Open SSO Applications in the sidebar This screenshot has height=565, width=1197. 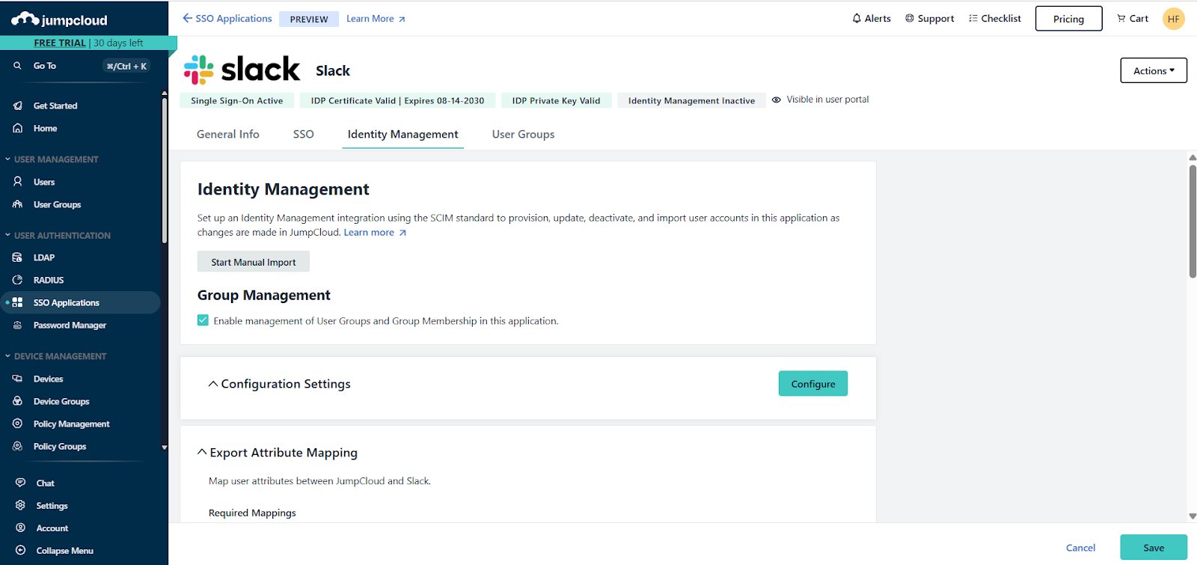tap(80, 302)
